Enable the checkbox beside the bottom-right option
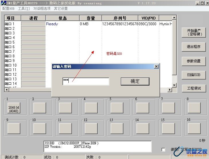209x159 pixels. (163, 150)
